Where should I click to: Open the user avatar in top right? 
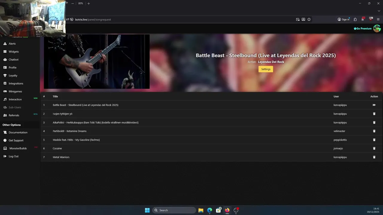377,29
